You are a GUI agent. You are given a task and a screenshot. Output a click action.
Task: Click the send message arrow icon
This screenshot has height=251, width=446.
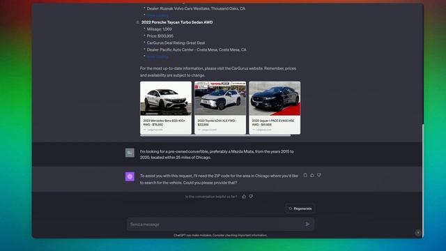pos(307,225)
